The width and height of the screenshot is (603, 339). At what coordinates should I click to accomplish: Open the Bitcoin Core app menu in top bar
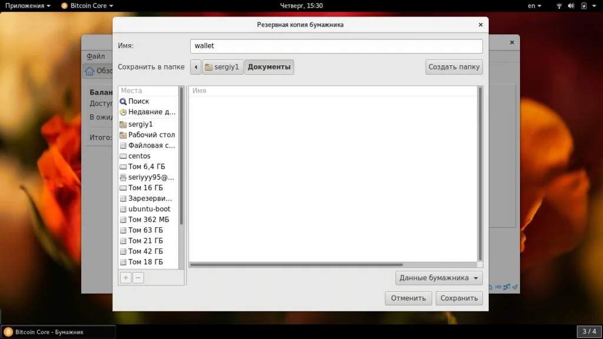coord(87,6)
